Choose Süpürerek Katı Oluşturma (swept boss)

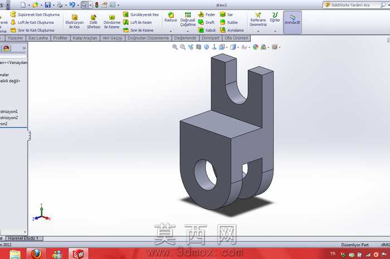coord(35,14)
